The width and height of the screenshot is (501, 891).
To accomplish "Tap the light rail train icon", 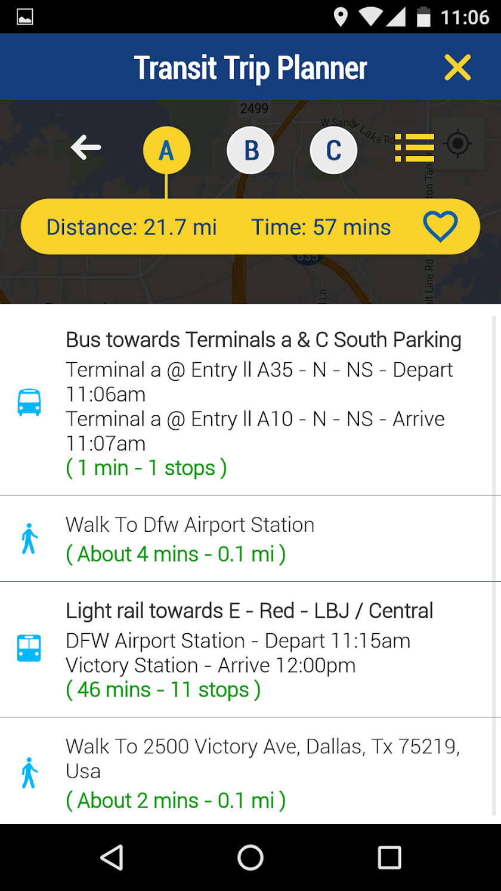I will pyautogui.click(x=29, y=648).
